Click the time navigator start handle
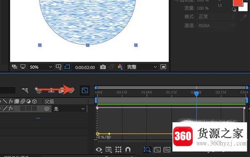Screen dimensions: 250x157 pyautogui.click(x=96, y=88)
